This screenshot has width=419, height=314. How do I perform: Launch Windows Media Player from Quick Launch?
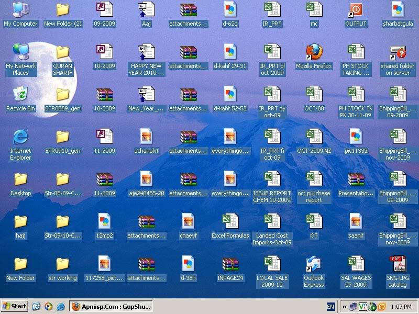click(x=48, y=307)
